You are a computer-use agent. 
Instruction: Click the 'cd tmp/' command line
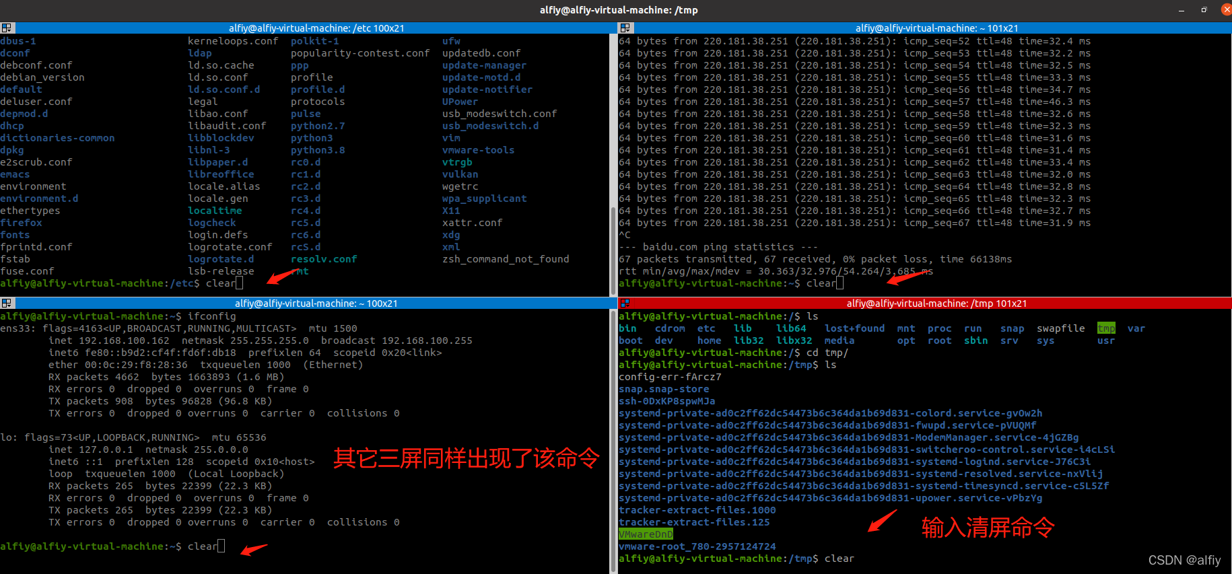(733, 353)
